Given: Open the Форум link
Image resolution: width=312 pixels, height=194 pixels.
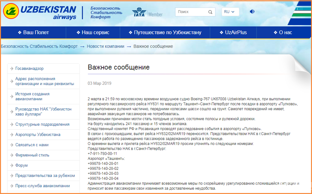Looking at the screenshot, I should point(21,166).
